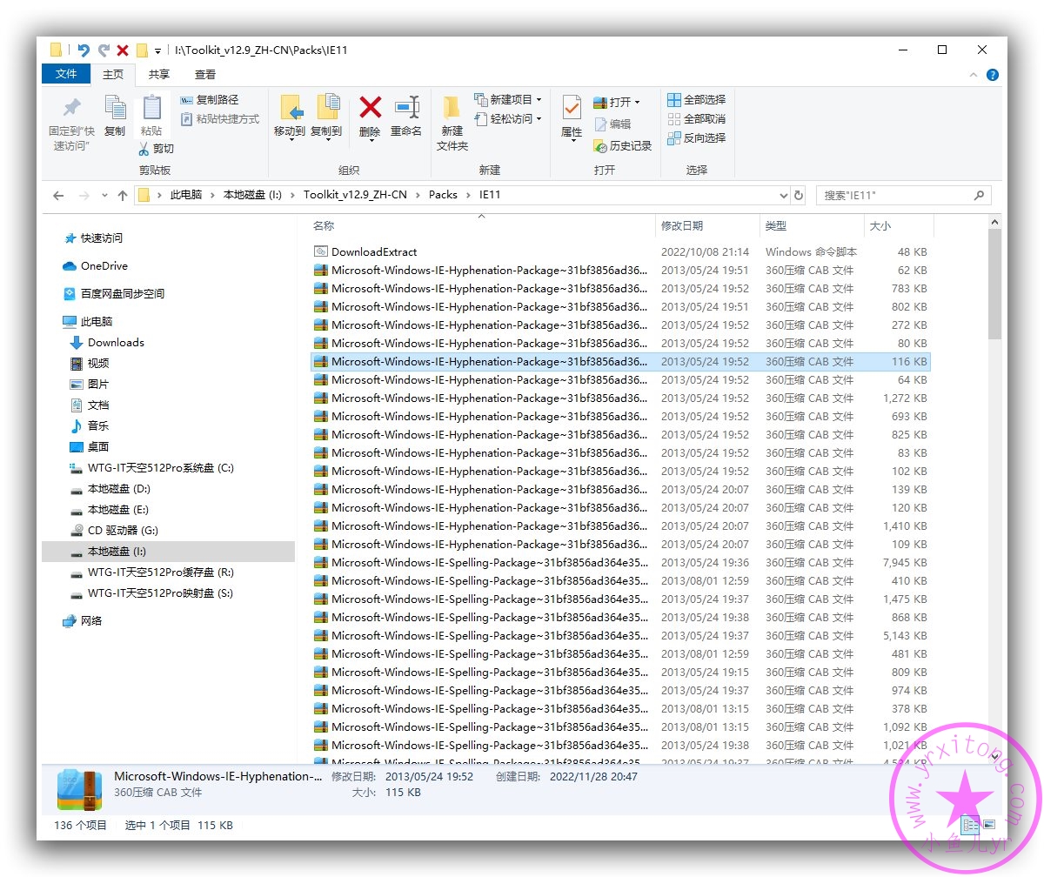Collapse the ribbon with the chevron

pyautogui.click(x=974, y=75)
